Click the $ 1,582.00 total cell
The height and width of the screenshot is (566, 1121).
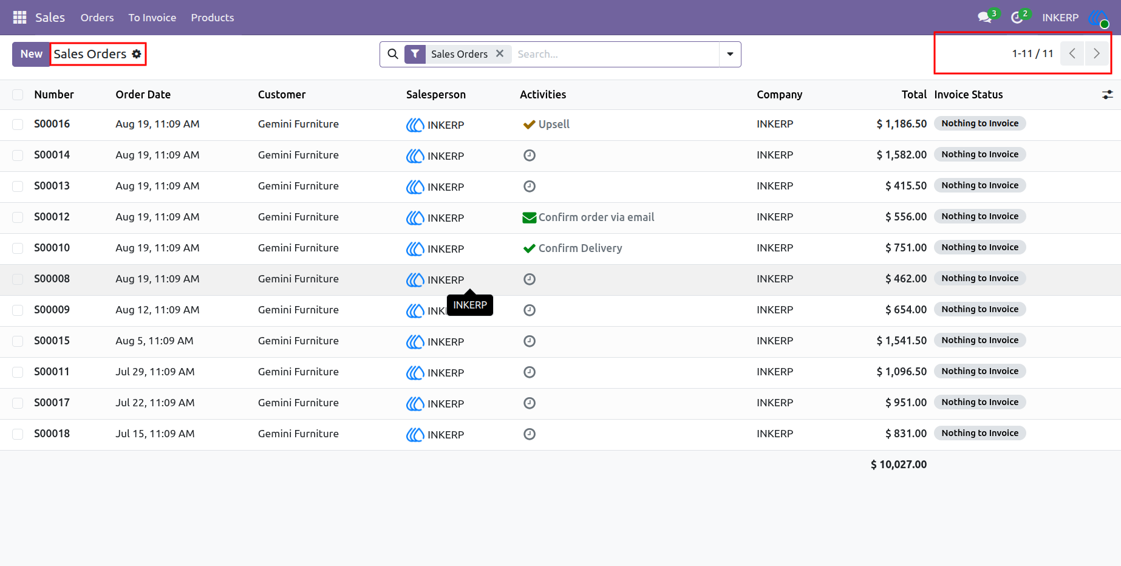901,155
